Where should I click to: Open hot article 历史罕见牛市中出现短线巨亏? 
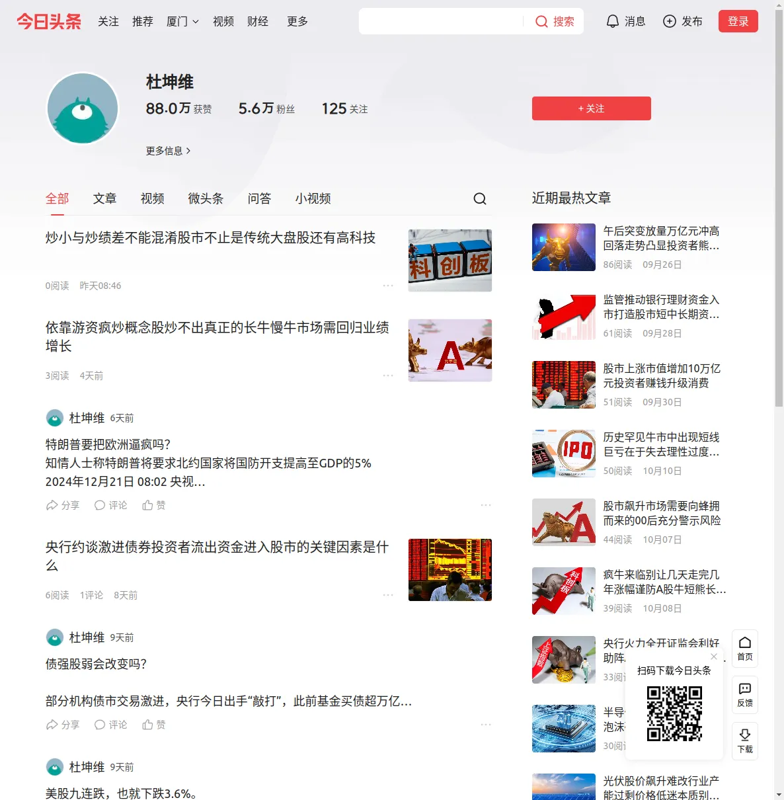[x=661, y=444]
